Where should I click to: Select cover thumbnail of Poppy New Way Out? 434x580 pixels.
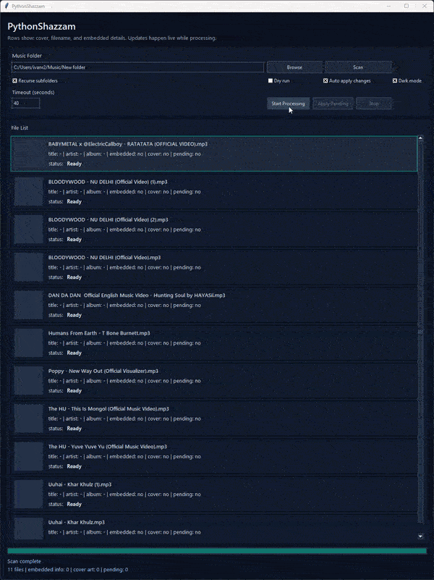pos(29,381)
